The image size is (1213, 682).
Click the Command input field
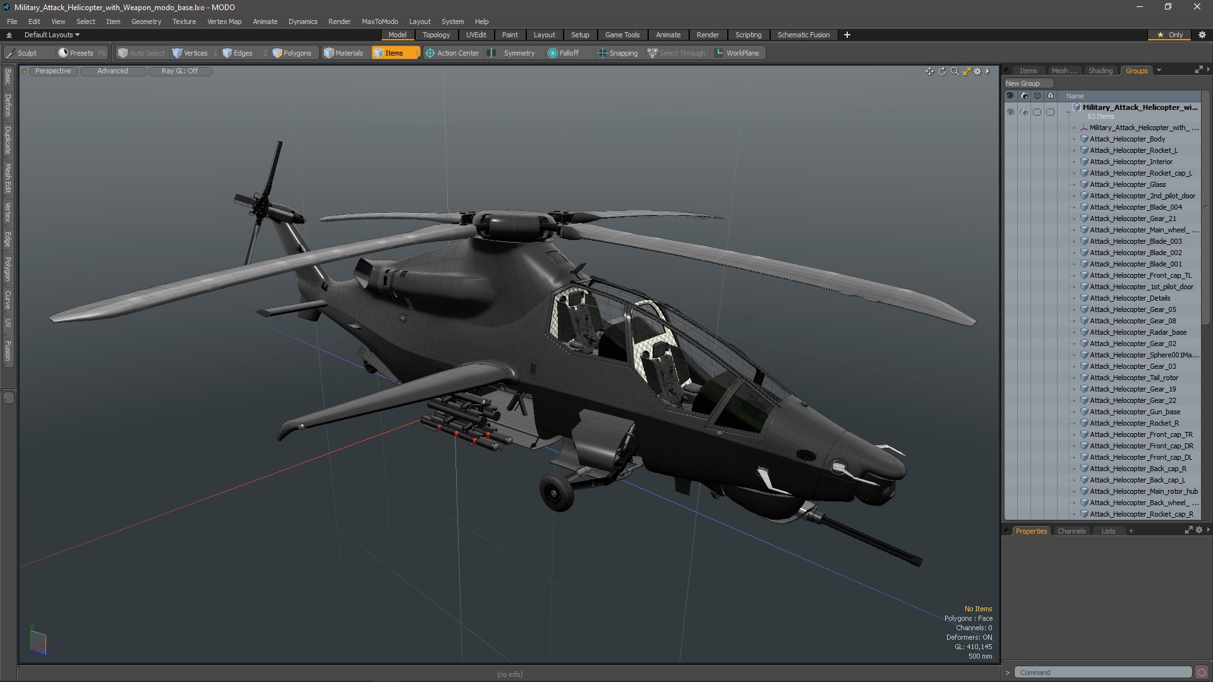[x=1102, y=673]
